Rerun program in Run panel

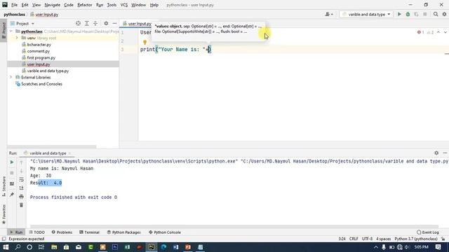tap(12, 162)
